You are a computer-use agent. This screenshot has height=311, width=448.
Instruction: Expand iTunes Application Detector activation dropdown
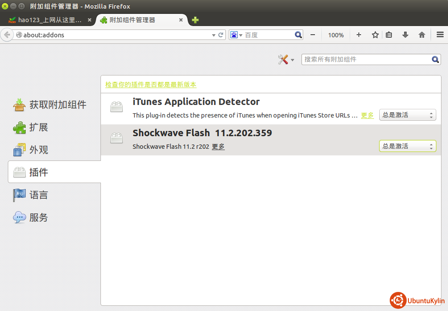coord(407,115)
